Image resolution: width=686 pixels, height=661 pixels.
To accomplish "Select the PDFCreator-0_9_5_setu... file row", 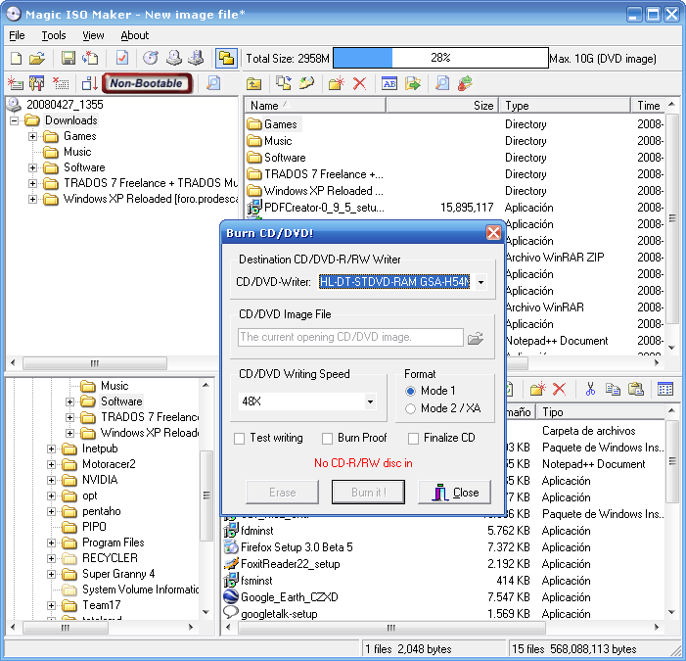I will [x=324, y=207].
